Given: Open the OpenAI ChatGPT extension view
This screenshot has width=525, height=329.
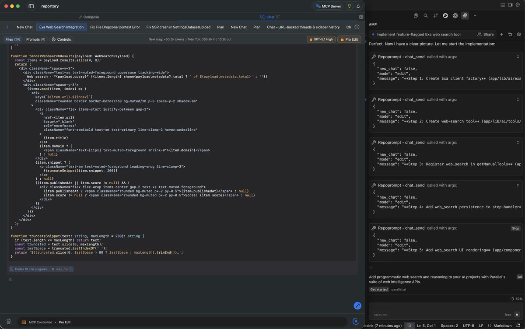Looking at the screenshot, I should 455,16.
